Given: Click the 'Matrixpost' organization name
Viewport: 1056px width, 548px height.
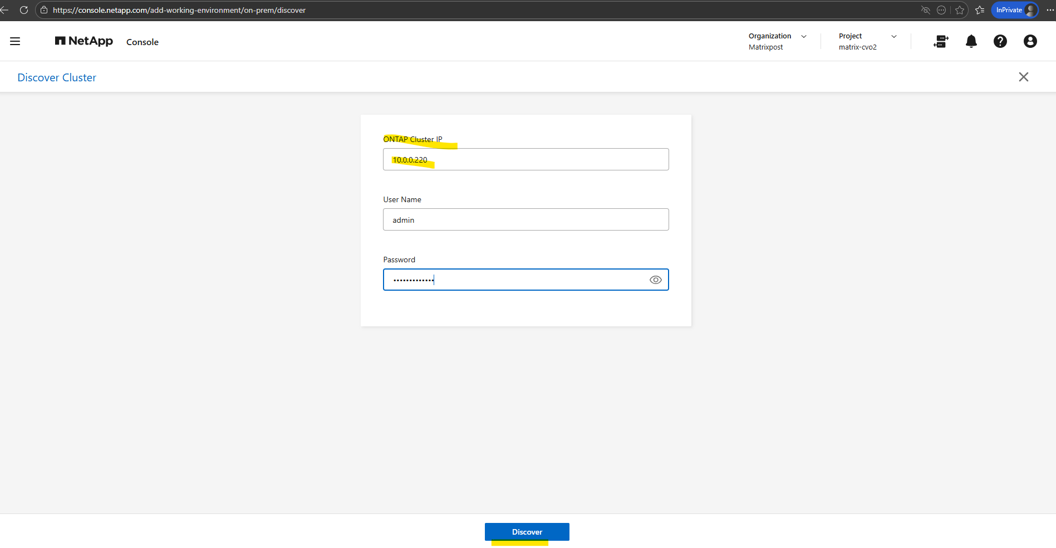Looking at the screenshot, I should pos(765,47).
